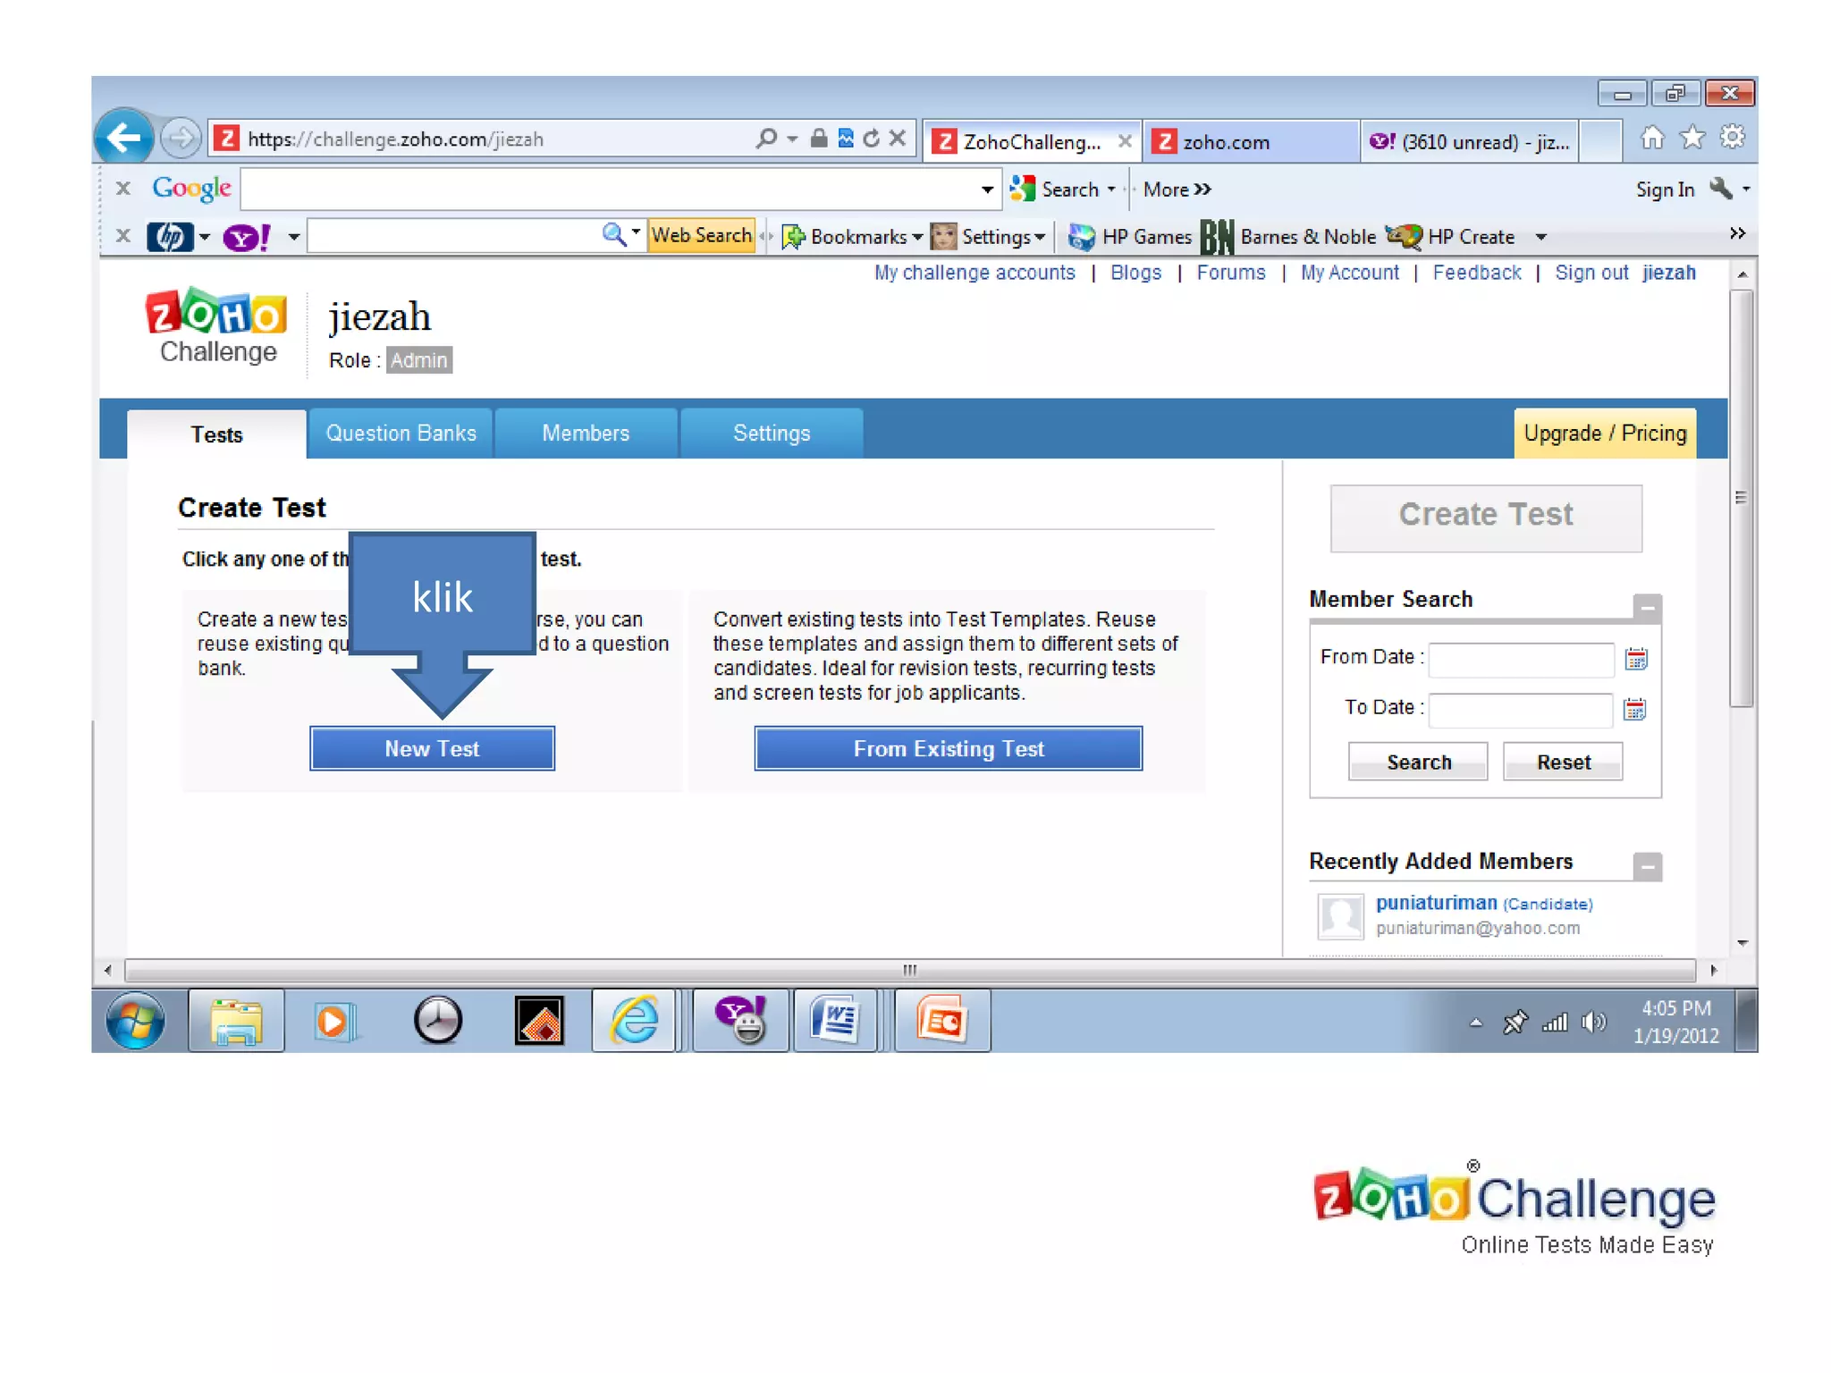Open the Members tab
Image resolution: width=1831 pixels, height=1373 pixels.
pyautogui.click(x=586, y=434)
